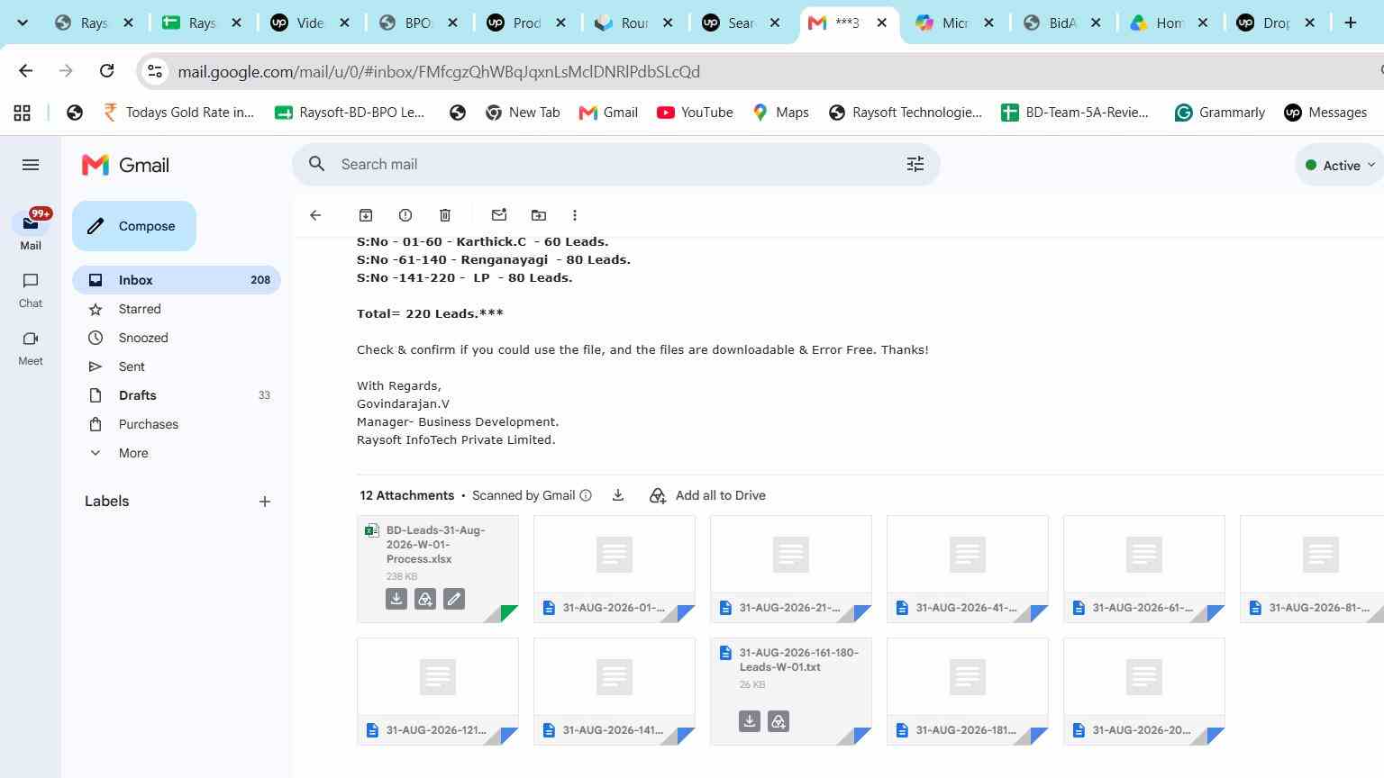Screen dimensions: 1384x778
Task: Edit BD-Leads xlsx with pencil icon
Action: 454,599
